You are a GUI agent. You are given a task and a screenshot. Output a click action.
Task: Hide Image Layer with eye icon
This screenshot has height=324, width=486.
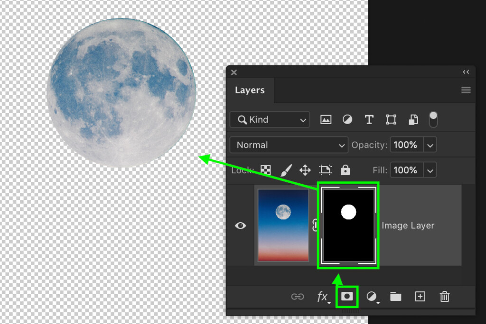240,225
